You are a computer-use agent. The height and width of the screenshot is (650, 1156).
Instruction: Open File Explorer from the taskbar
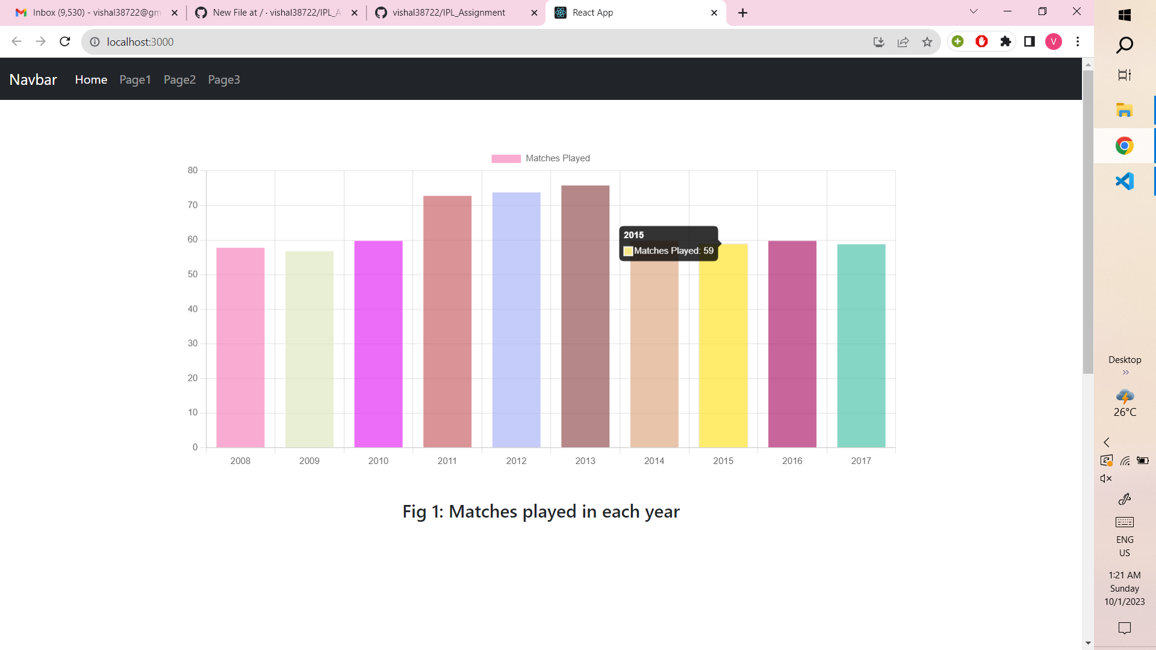[1125, 110]
